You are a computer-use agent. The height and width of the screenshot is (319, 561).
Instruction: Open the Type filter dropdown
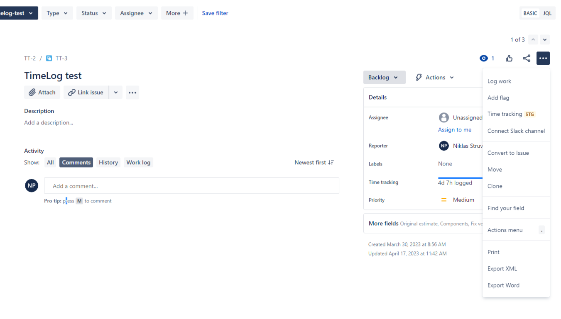coord(57,13)
